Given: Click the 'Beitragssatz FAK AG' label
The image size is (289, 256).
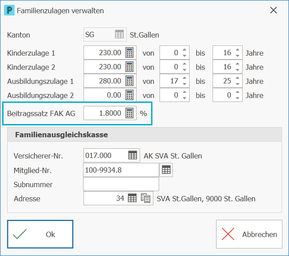Looking at the screenshot, I should tap(41, 113).
